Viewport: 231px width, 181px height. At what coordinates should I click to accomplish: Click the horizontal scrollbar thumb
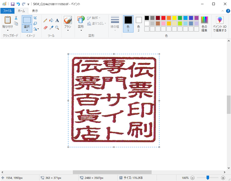[x=112, y=172]
